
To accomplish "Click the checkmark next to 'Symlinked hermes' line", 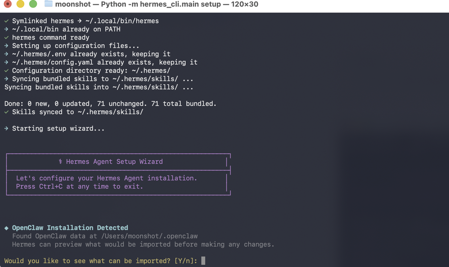I will pos(6,21).
